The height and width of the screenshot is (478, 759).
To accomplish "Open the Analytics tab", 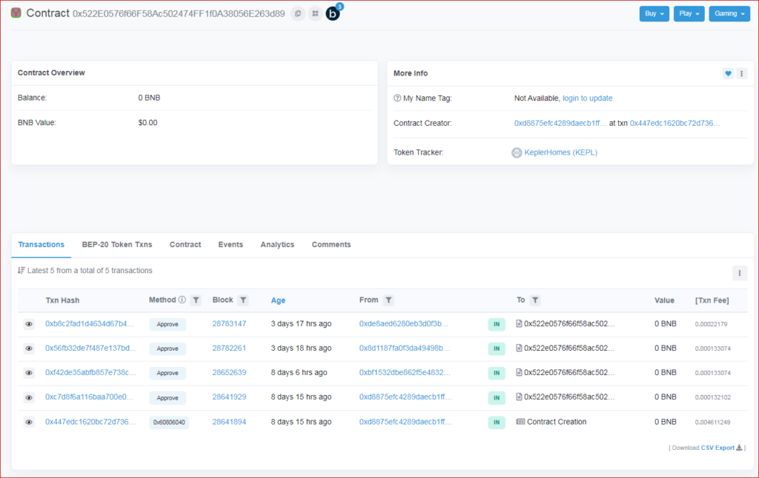I will tap(277, 245).
